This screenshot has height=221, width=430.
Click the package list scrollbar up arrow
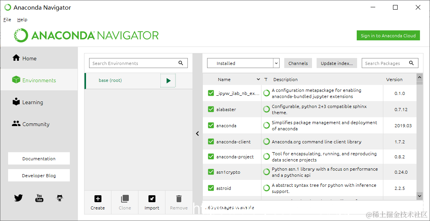click(x=420, y=77)
